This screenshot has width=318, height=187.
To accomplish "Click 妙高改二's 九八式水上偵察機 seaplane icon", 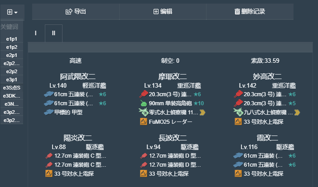I will [x=238, y=112].
